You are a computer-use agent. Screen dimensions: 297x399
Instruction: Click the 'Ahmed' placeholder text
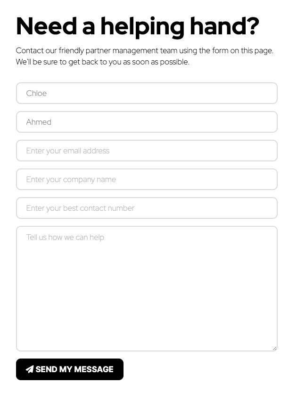[39, 122]
